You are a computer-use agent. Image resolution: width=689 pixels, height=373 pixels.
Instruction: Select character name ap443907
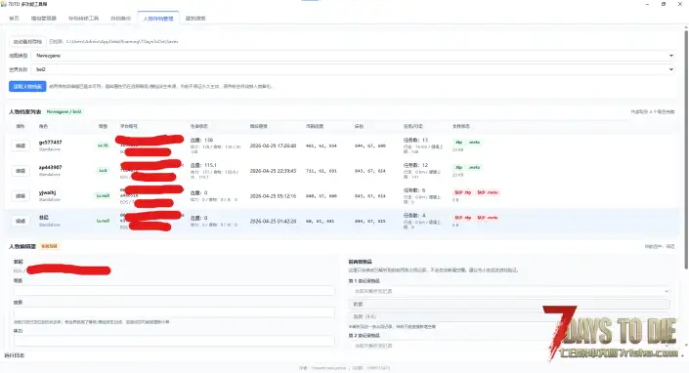click(x=50, y=167)
